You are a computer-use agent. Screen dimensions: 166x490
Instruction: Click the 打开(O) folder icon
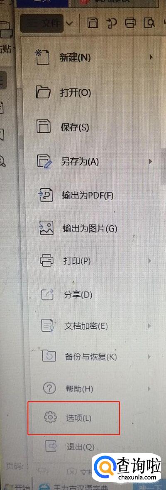[x=44, y=92]
